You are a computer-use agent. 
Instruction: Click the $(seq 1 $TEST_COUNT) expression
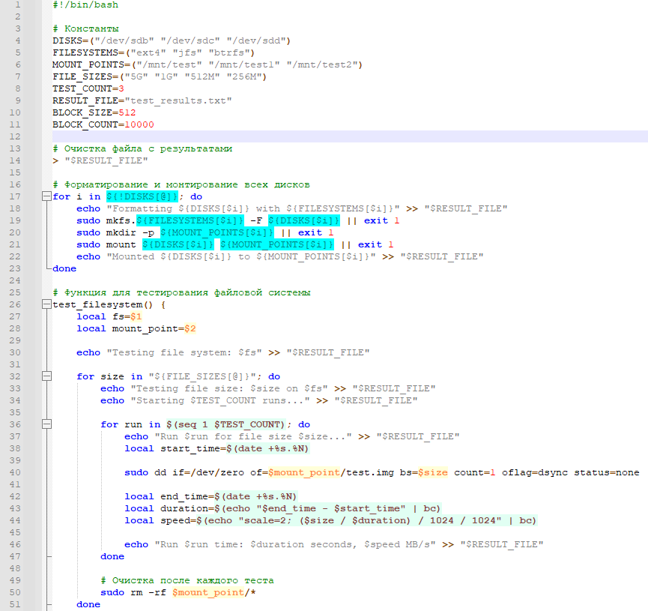point(226,424)
